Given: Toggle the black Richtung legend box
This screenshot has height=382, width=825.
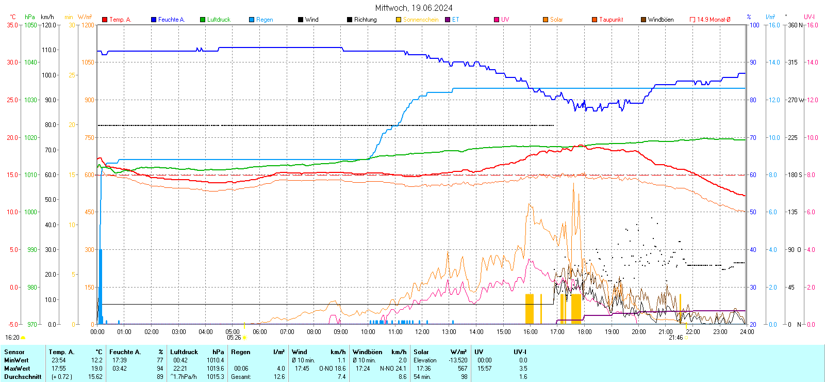Looking at the screenshot, I should [350, 20].
